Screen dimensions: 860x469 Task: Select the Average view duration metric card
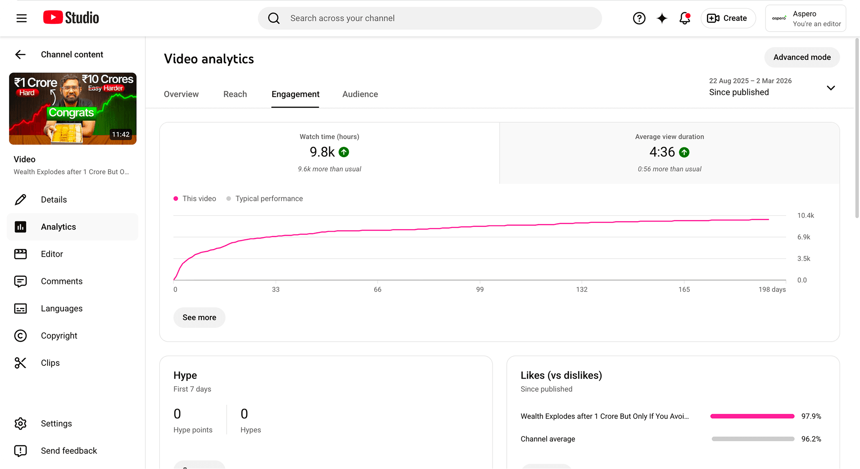pos(669,153)
